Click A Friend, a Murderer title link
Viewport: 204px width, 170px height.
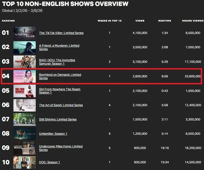click(59, 46)
